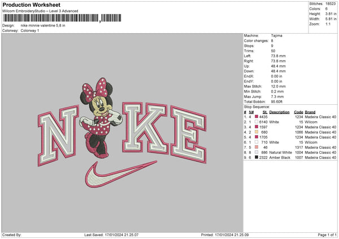
Task: Pick the salmon swatch in the 46 stitch row
Action: click(x=257, y=147)
